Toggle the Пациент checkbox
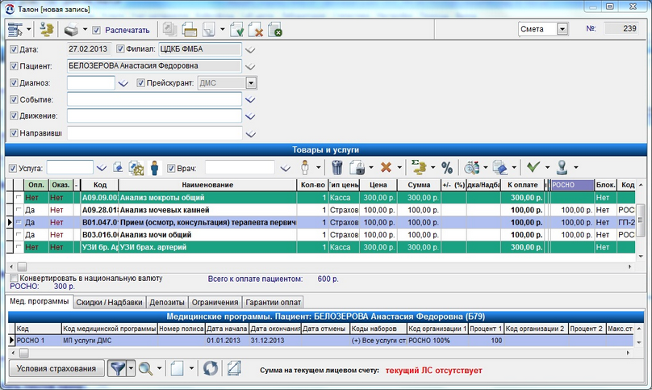Screen dimensions: 652x390 [x=14, y=66]
